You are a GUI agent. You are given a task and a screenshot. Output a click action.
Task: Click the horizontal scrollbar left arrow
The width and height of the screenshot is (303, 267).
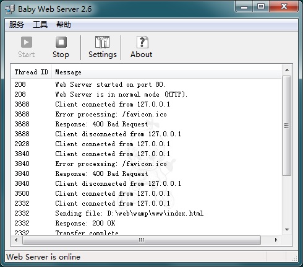(x=16, y=240)
